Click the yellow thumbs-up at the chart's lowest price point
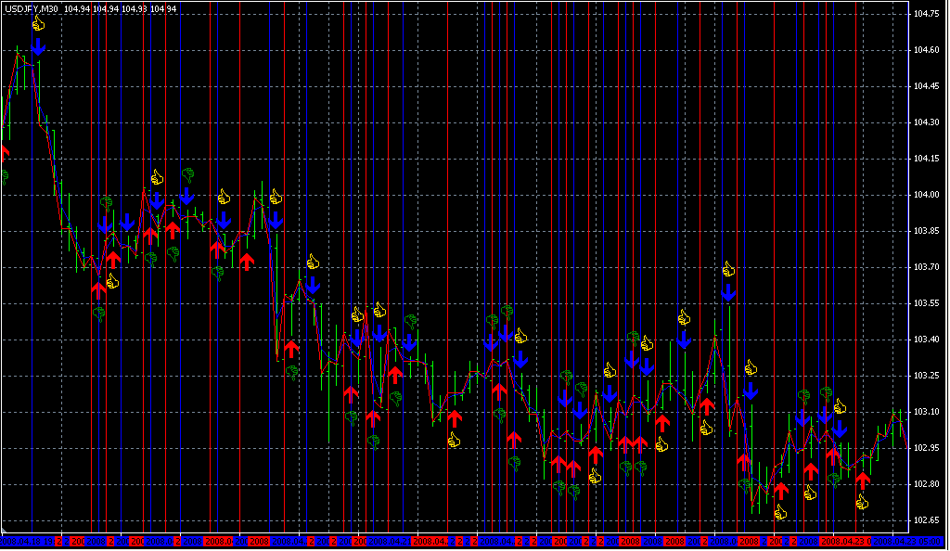 [x=780, y=513]
